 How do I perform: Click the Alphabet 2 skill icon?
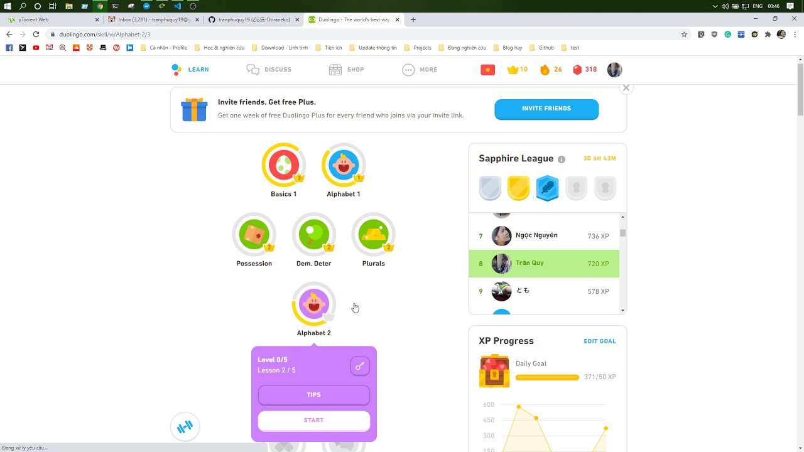313,304
